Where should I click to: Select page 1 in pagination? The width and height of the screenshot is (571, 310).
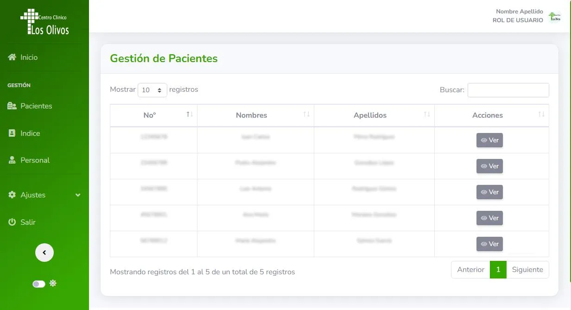click(x=498, y=270)
